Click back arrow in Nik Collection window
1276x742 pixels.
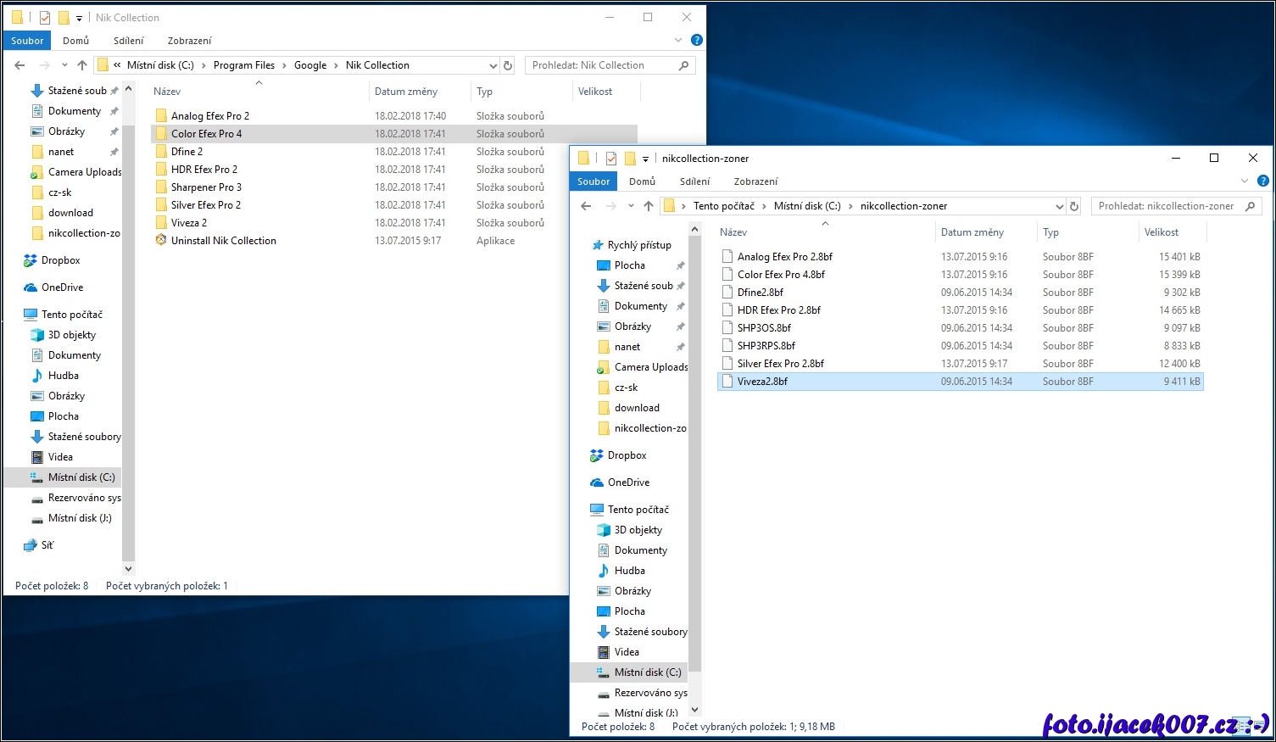coord(20,65)
